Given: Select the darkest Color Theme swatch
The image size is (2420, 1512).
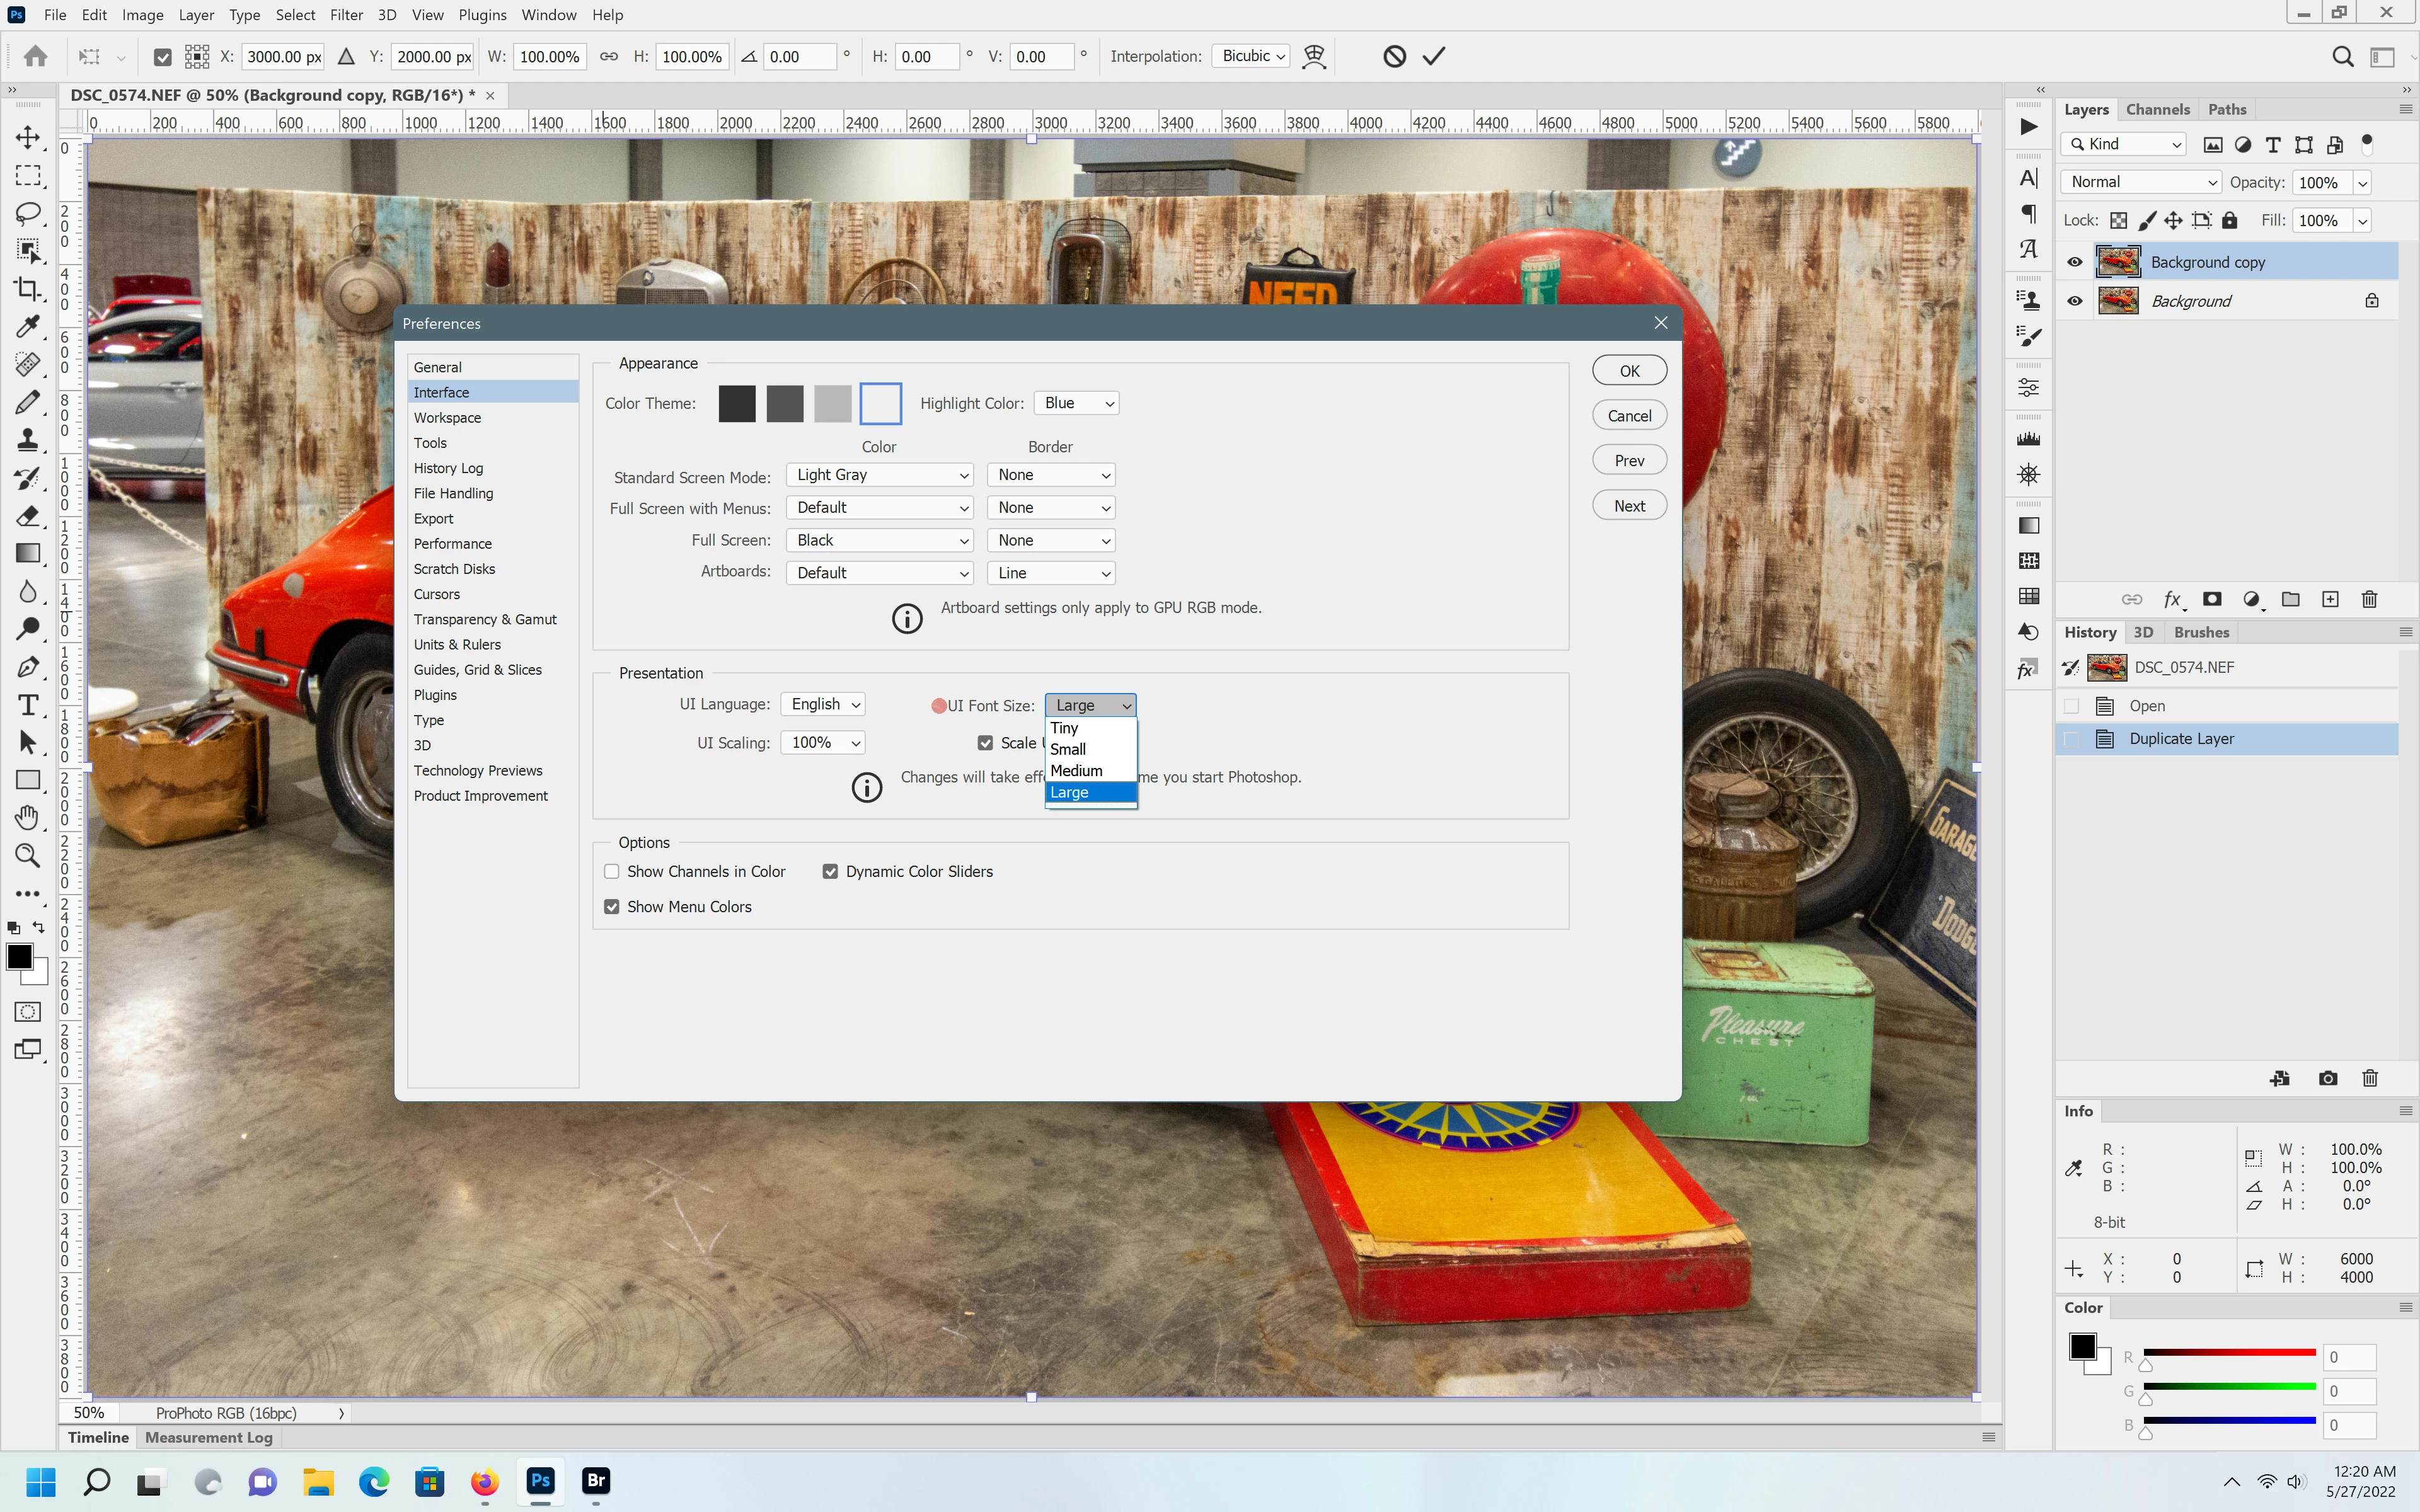Looking at the screenshot, I should (x=737, y=403).
